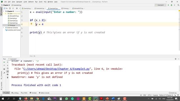Change the 4 spaces indent setting
The width and height of the screenshot is (180, 101).
coord(155,95)
